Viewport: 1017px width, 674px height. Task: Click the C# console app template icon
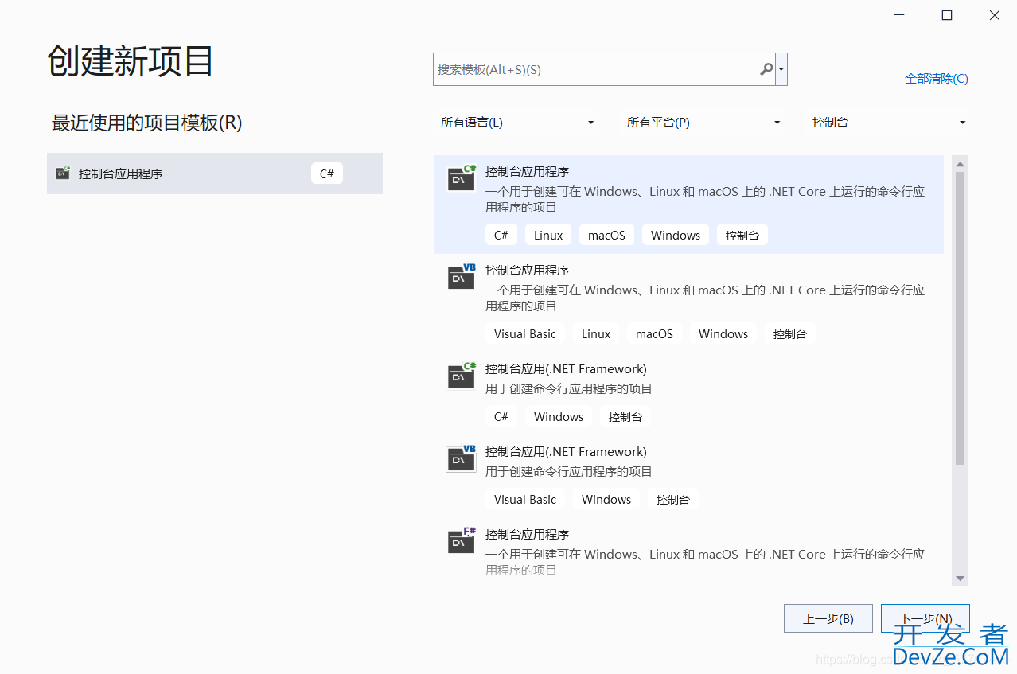(x=462, y=178)
